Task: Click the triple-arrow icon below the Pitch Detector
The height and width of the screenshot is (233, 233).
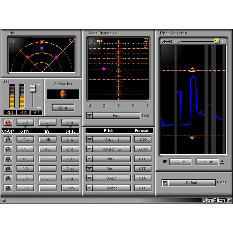Action: pyautogui.click(x=164, y=162)
